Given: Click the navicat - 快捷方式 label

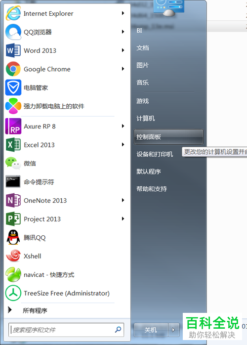Looking at the screenshot, I should point(49,275).
